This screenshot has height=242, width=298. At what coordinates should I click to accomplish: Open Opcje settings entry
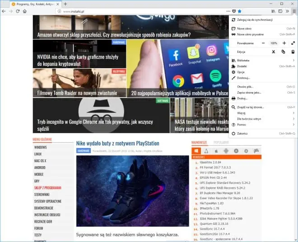coord(263,72)
